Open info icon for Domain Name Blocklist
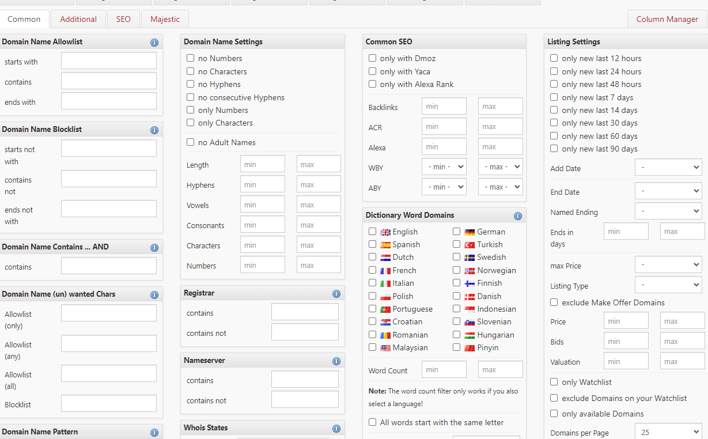This screenshot has height=439, width=708. click(154, 130)
